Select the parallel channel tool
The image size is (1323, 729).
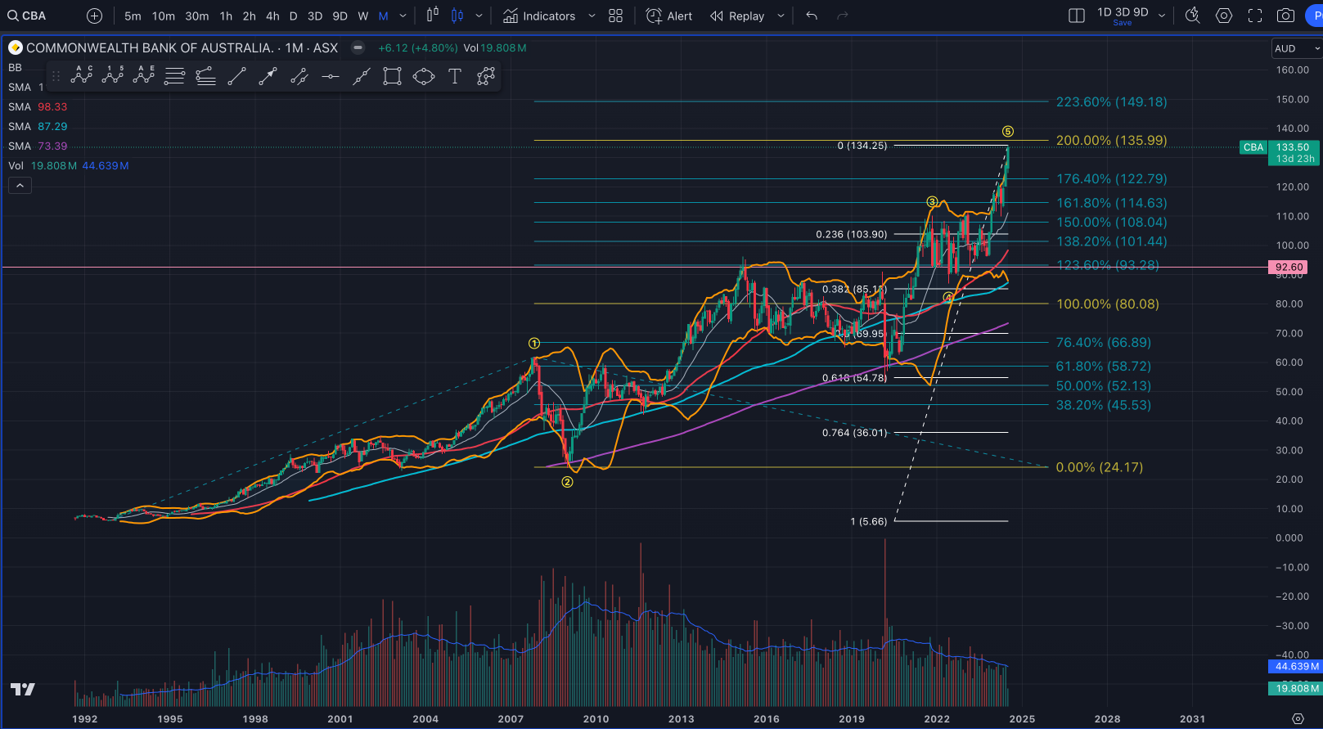[299, 76]
